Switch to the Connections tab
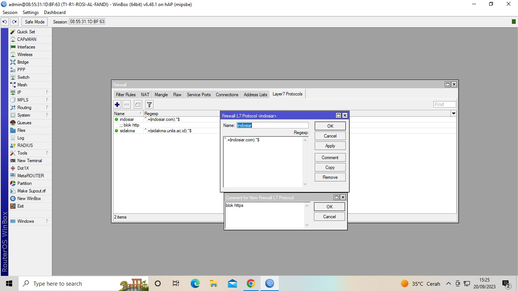The image size is (518, 291). click(227, 95)
